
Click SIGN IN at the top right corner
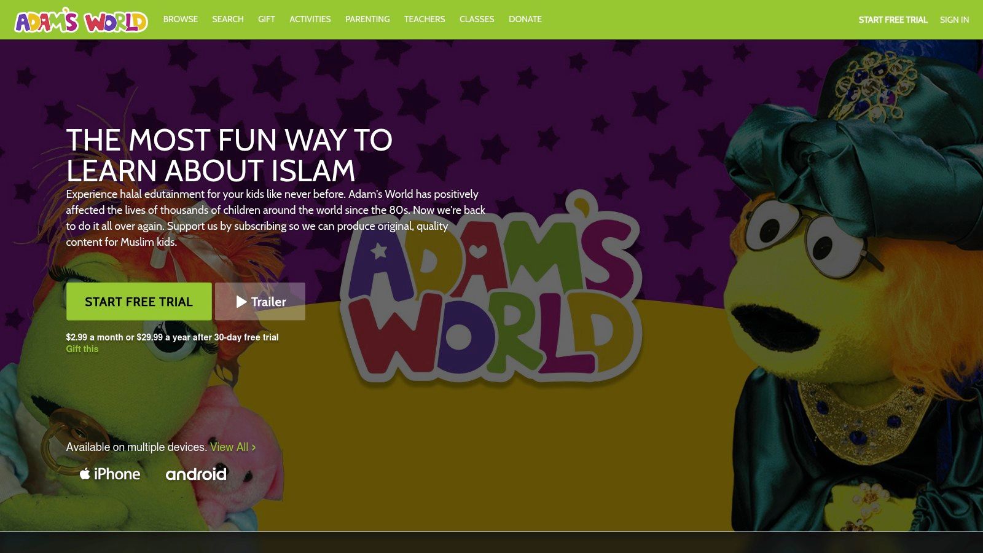pyautogui.click(x=954, y=20)
